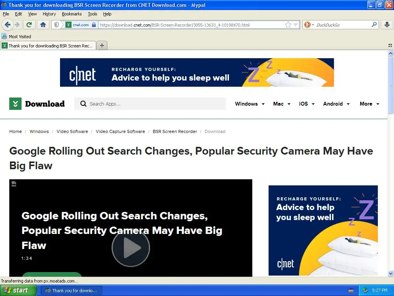
Task: Click the Mypal taskbar button
Action: [x=72, y=291]
